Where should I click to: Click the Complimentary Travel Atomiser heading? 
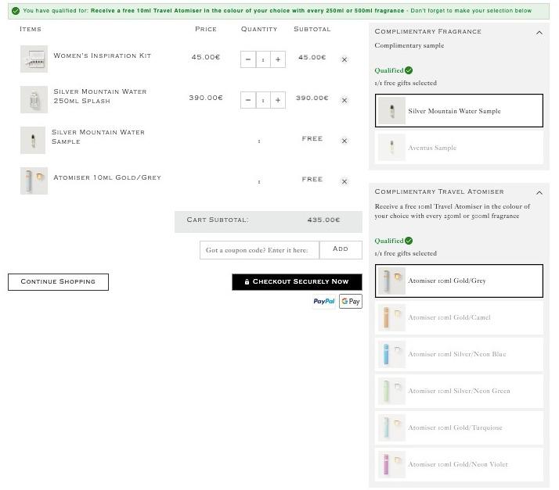pyautogui.click(x=439, y=191)
